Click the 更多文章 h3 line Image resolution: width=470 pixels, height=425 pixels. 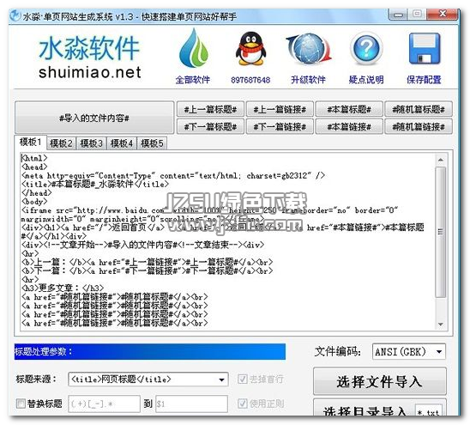click(x=63, y=288)
